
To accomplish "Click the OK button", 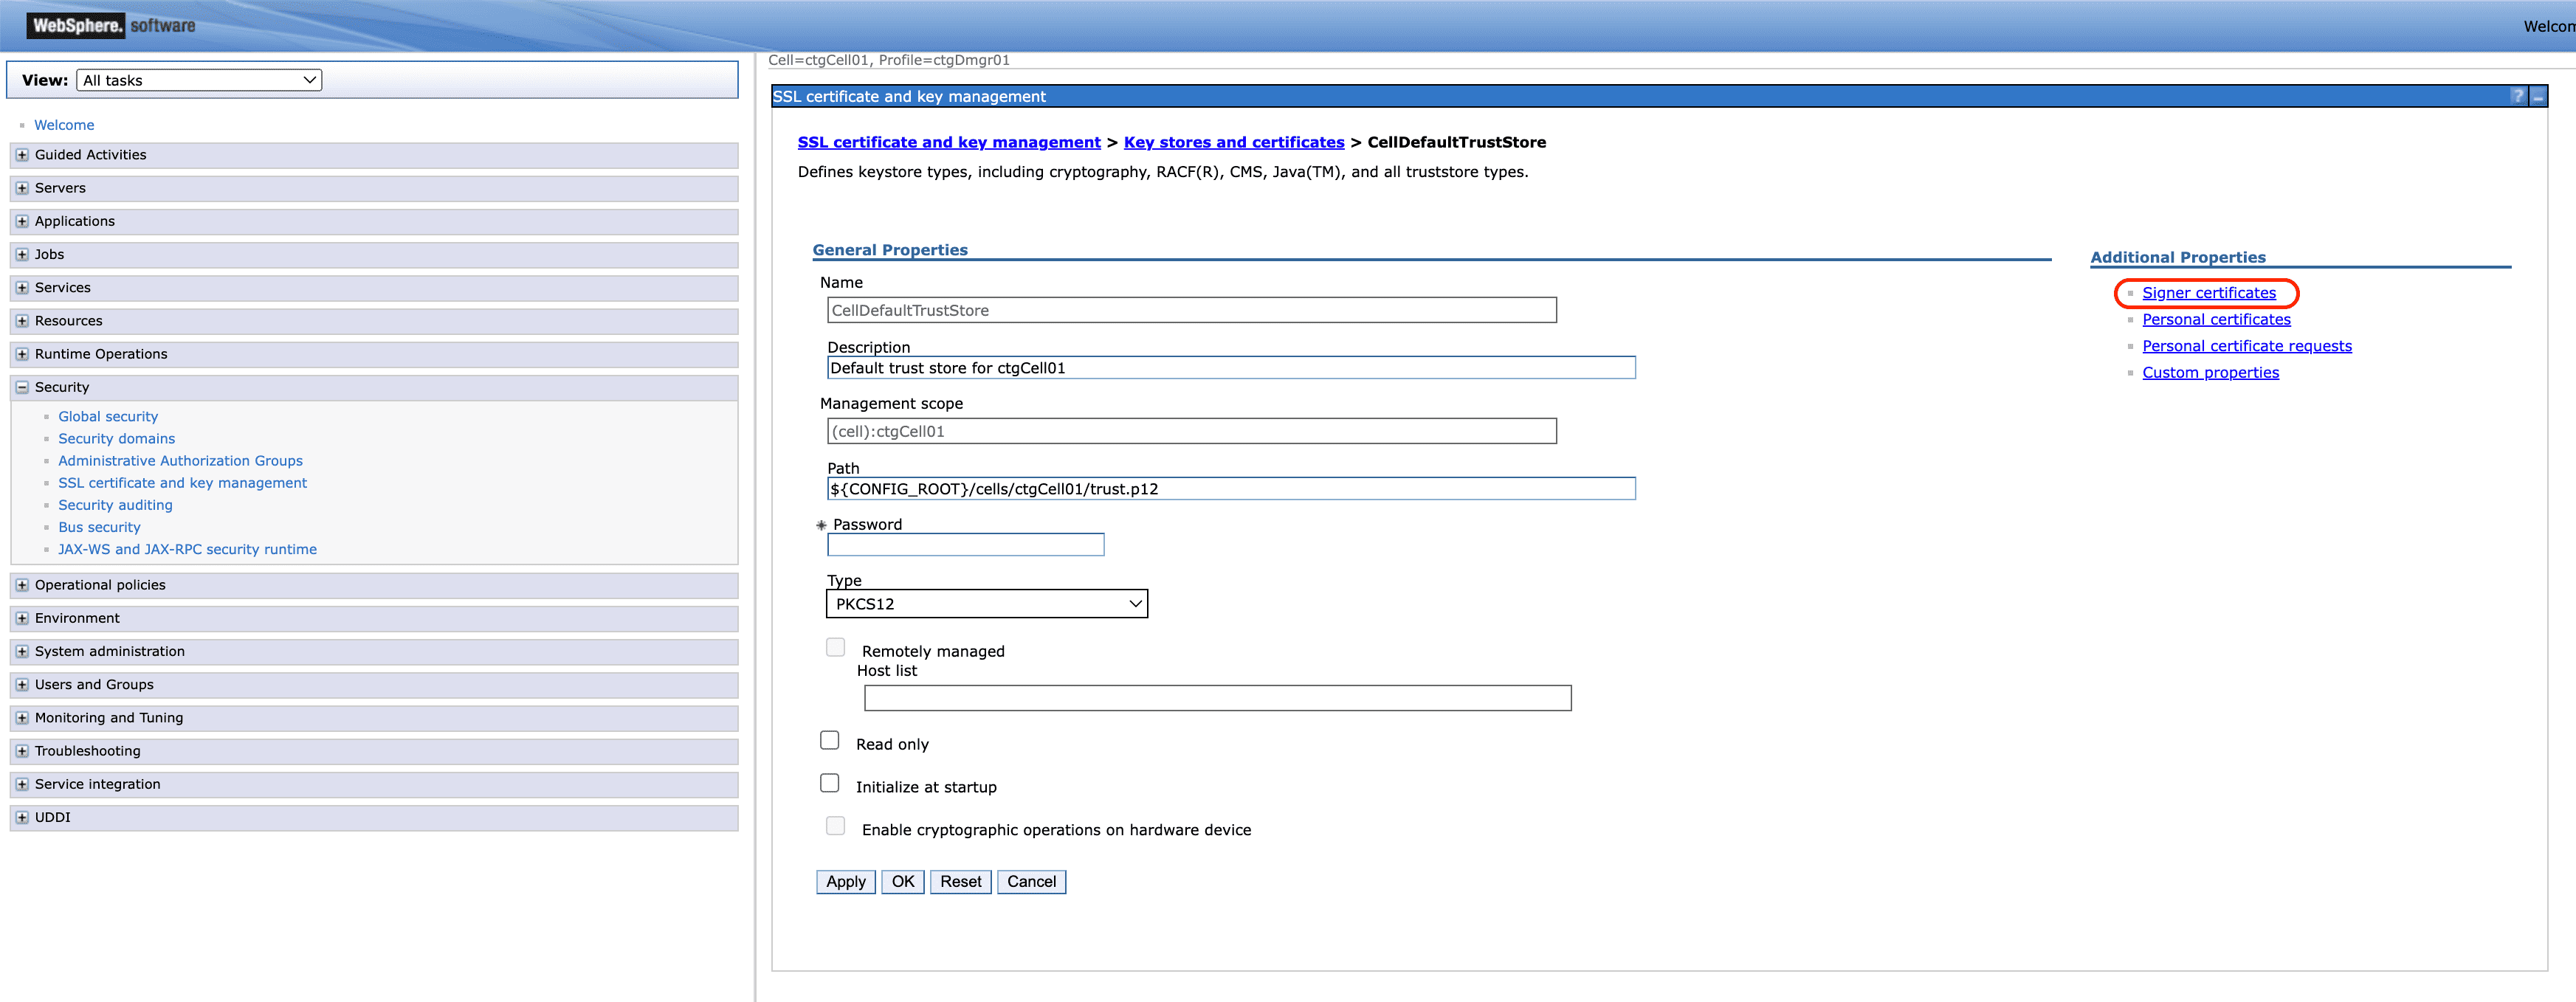I will click(903, 882).
